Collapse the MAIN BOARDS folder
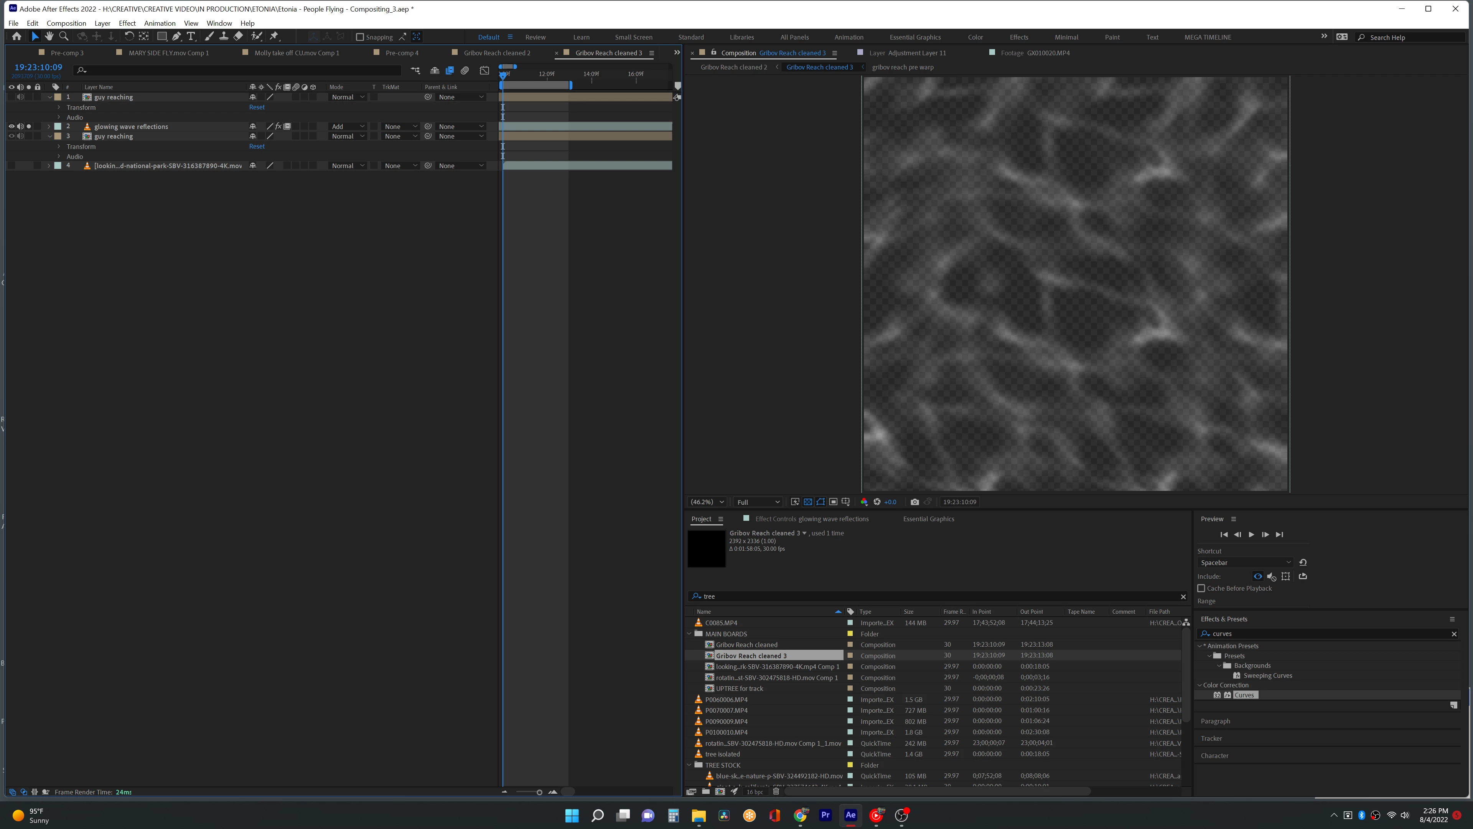This screenshot has width=1473, height=829. click(x=690, y=634)
